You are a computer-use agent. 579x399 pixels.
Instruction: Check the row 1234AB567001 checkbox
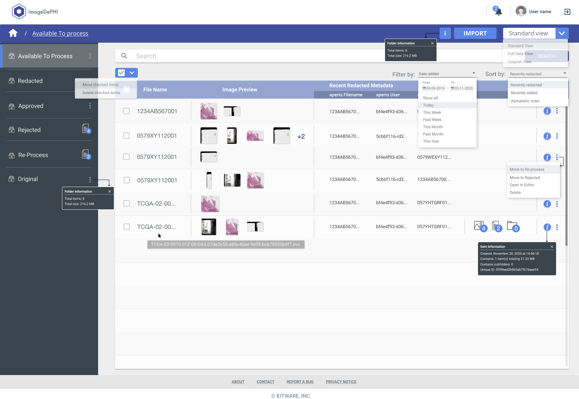pos(126,111)
